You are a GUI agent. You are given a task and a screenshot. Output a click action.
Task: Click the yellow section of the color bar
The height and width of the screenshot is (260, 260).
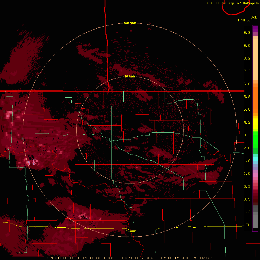(x=255, y=124)
